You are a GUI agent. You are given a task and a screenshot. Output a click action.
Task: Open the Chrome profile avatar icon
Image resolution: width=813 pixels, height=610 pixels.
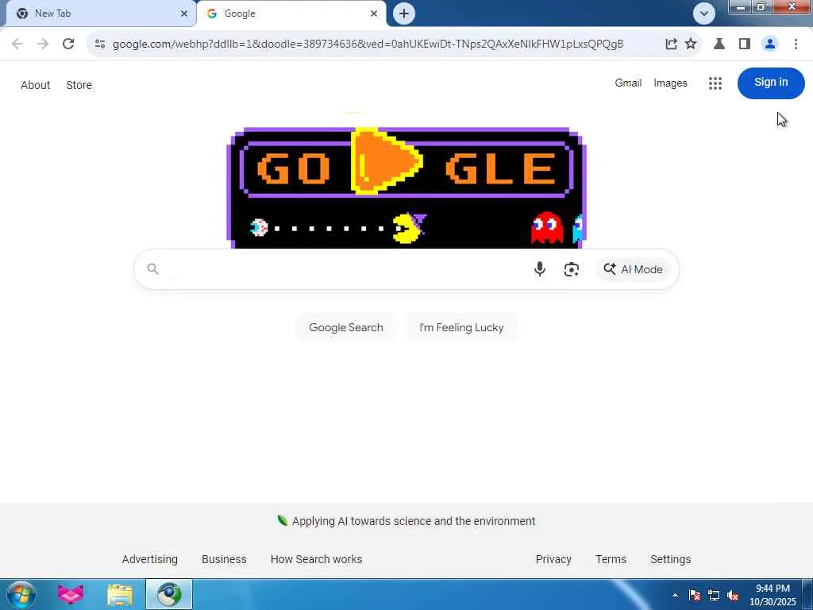(770, 44)
